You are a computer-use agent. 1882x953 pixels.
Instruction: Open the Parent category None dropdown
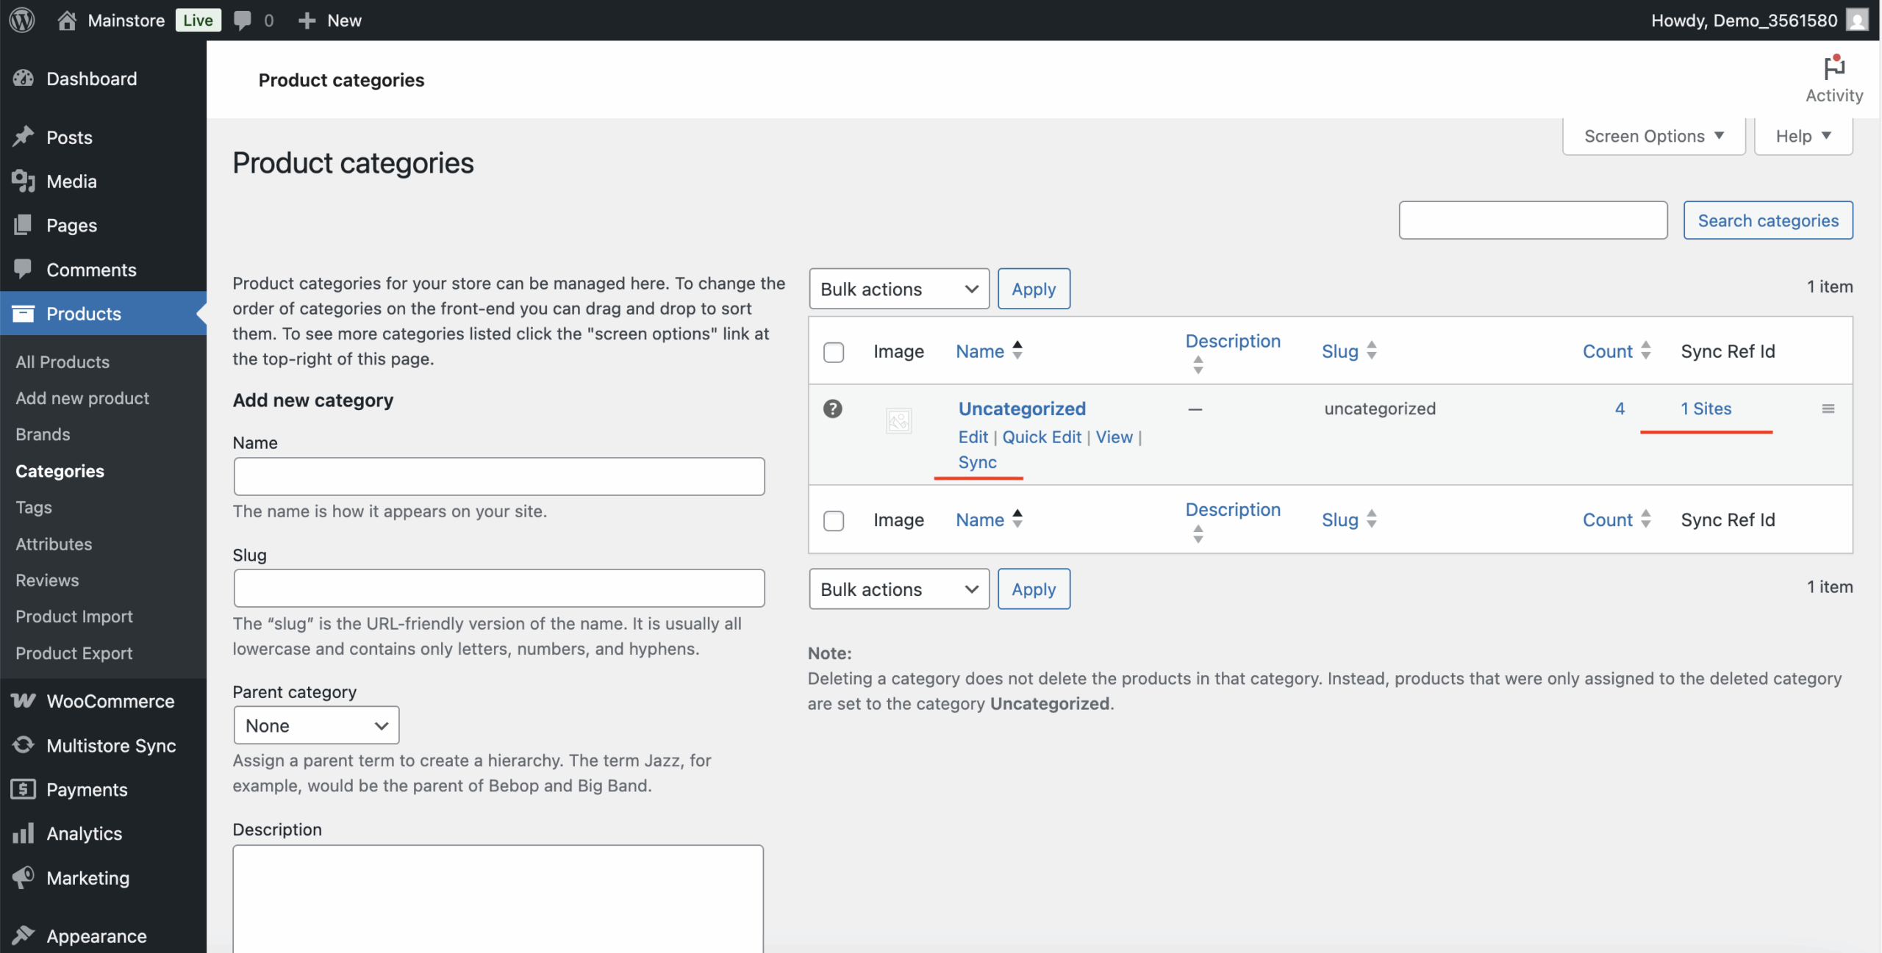[x=316, y=725]
